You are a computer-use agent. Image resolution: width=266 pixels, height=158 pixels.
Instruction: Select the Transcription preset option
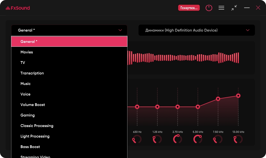(32, 73)
